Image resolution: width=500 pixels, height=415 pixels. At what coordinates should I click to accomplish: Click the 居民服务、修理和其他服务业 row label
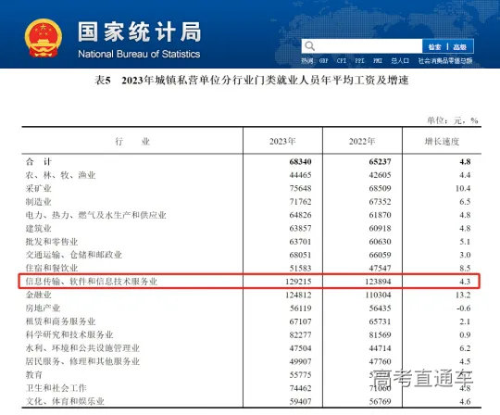[82, 361]
